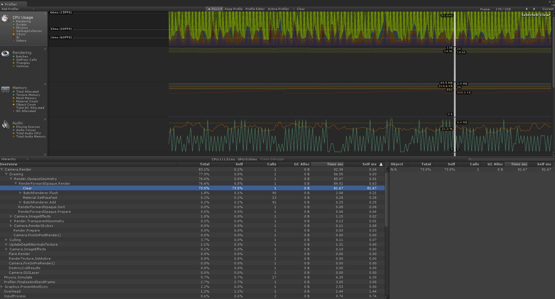Click the small icon on the Profiler window tab
555x299 pixels.
point(2,4)
